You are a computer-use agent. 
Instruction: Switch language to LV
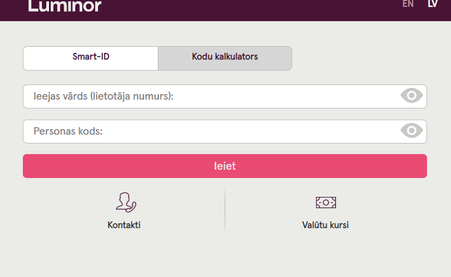point(432,4)
